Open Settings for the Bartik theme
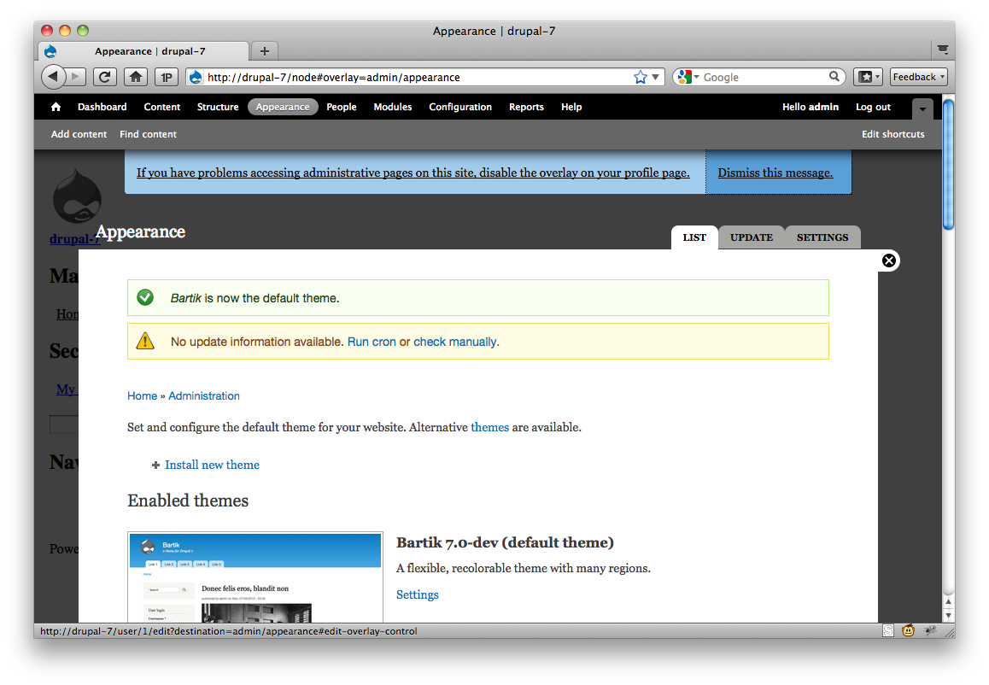The width and height of the screenshot is (989, 685). click(417, 594)
